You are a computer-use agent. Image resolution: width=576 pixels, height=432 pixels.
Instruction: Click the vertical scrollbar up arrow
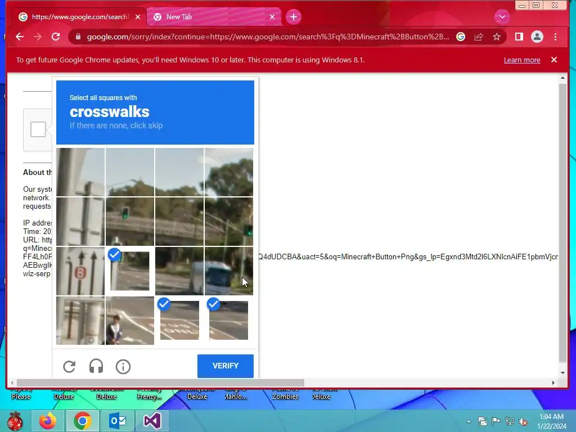click(x=562, y=78)
